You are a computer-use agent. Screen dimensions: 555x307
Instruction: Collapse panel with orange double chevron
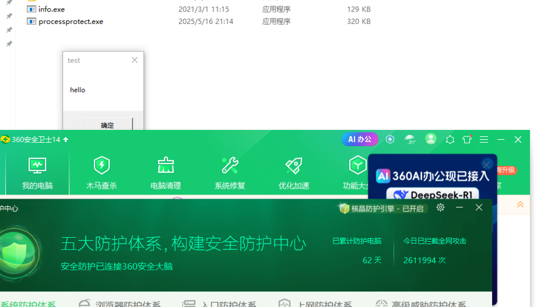pos(520,204)
